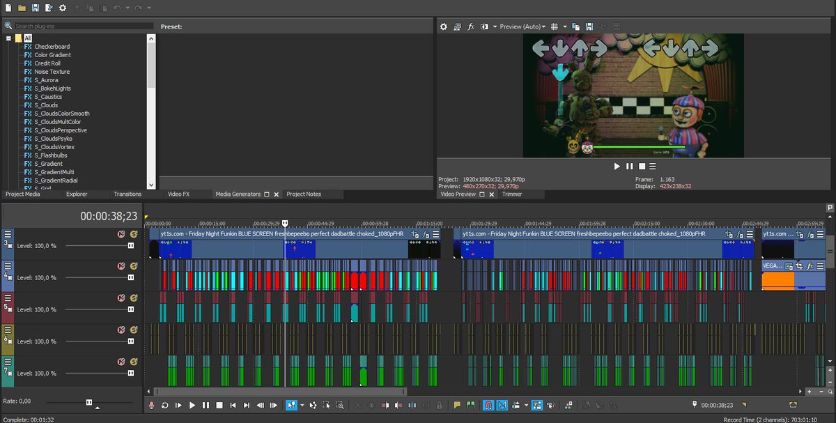Screen dimensions: 836x423
Task: Open track 7 hamburger menu
Action: pos(8,362)
